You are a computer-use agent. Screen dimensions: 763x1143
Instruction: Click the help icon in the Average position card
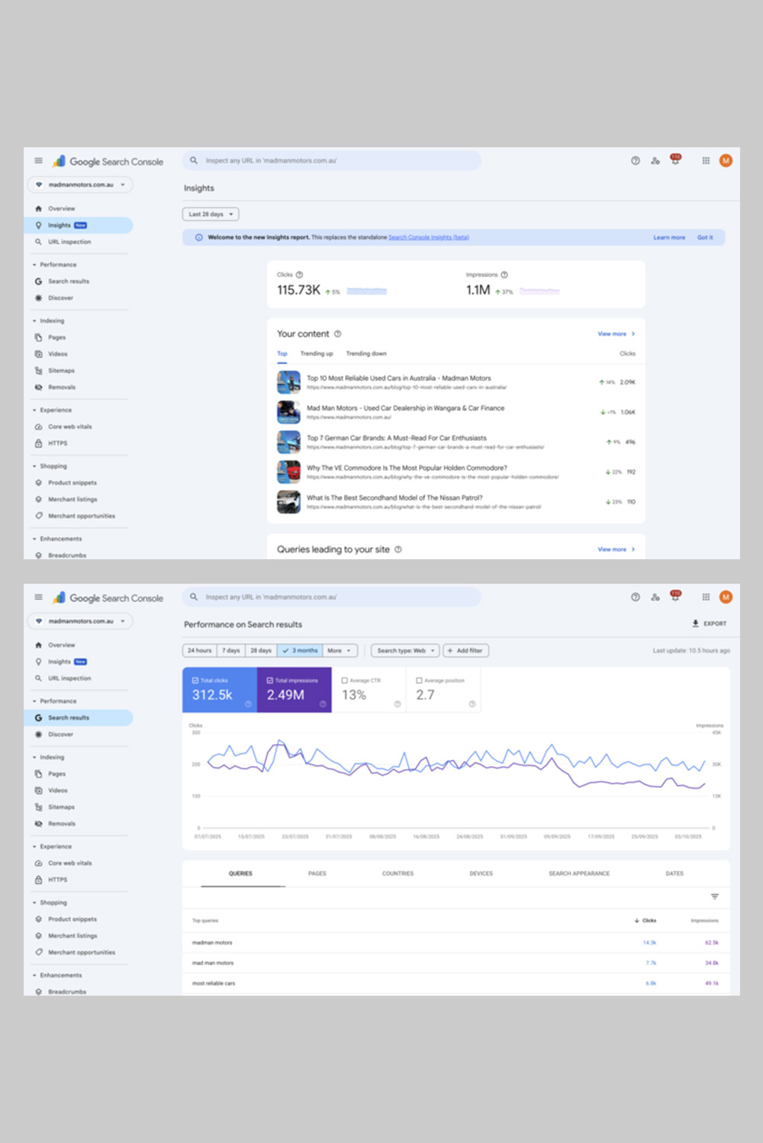point(472,704)
